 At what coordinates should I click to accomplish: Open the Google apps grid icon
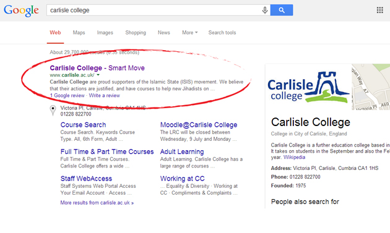click(x=380, y=10)
